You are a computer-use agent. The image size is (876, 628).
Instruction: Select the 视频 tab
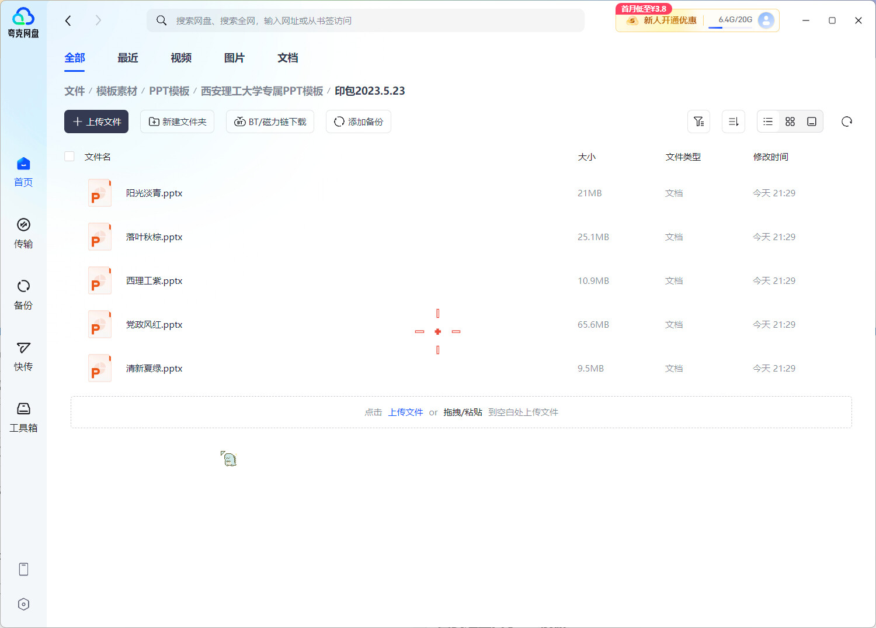tap(181, 58)
